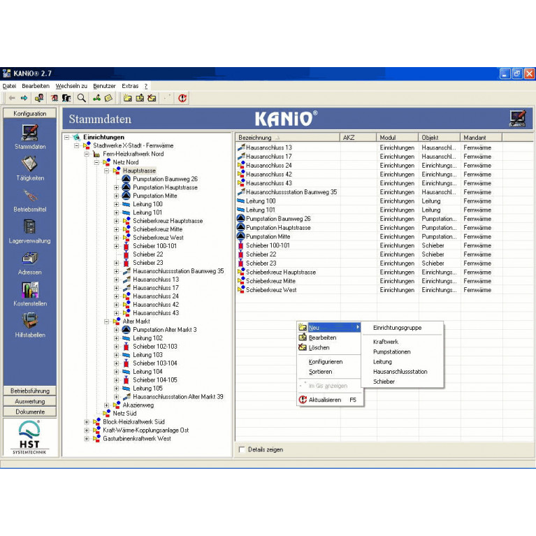
Task: Open the Wechseln zu menu
Action: coord(71,86)
